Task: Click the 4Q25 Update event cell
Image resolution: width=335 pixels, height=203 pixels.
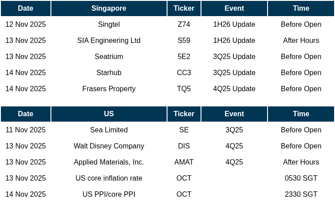Action: click(x=234, y=89)
